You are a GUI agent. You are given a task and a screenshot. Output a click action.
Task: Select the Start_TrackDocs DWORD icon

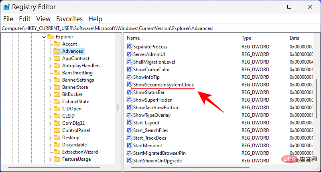click(129, 138)
